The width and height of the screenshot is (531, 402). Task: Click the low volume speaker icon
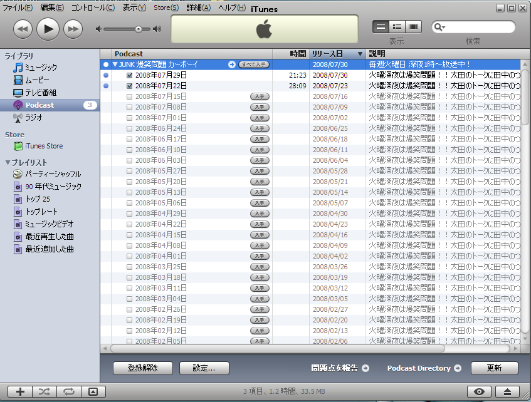pyautogui.click(x=98, y=29)
